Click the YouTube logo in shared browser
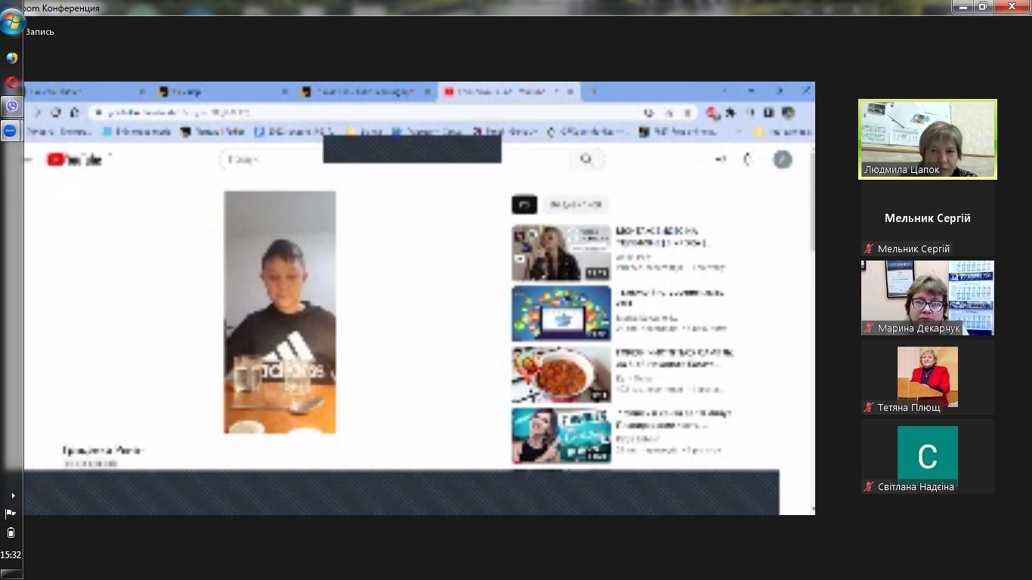The height and width of the screenshot is (580, 1032). pos(75,159)
